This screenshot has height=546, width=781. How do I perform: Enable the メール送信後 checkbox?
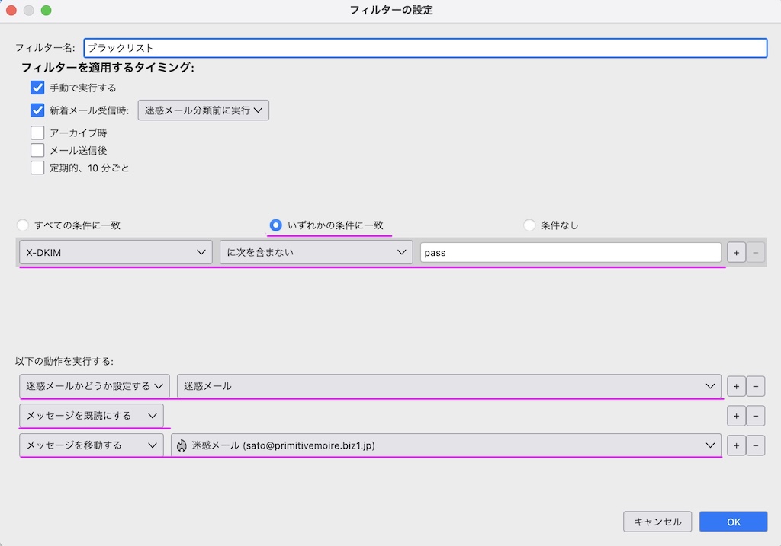(x=37, y=150)
